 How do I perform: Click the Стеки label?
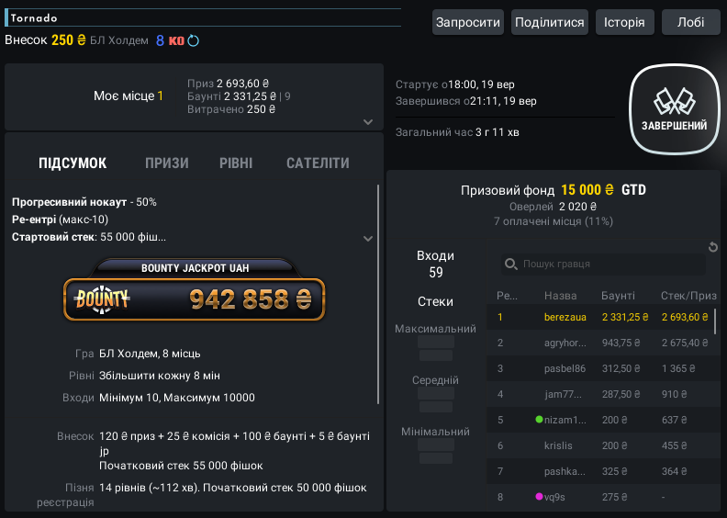coord(435,302)
